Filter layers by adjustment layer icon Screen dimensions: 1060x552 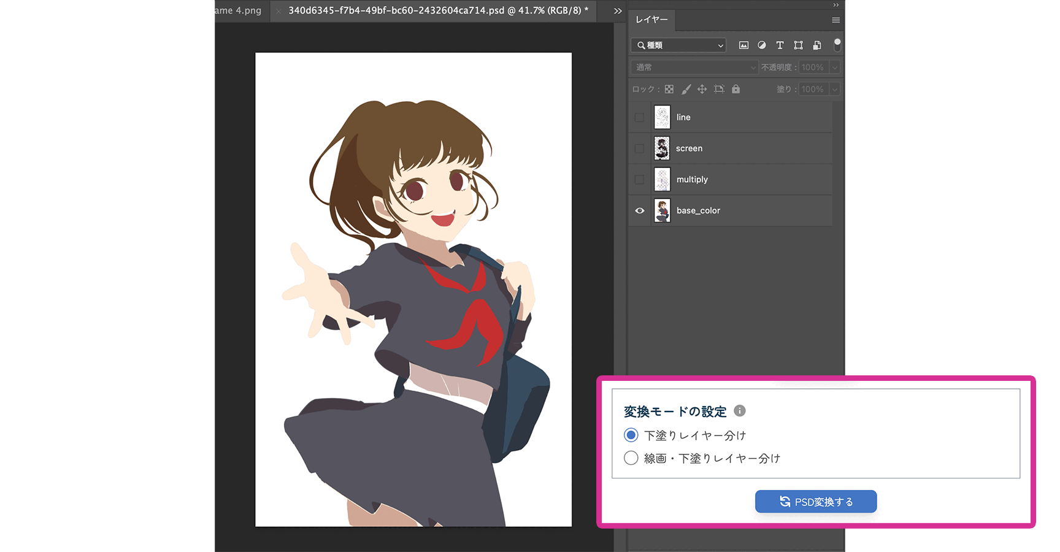pyautogui.click(x=761, y=45)
